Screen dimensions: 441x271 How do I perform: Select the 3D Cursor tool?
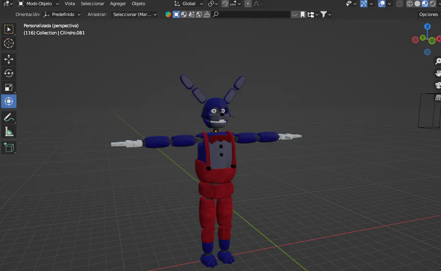(9, 43)
